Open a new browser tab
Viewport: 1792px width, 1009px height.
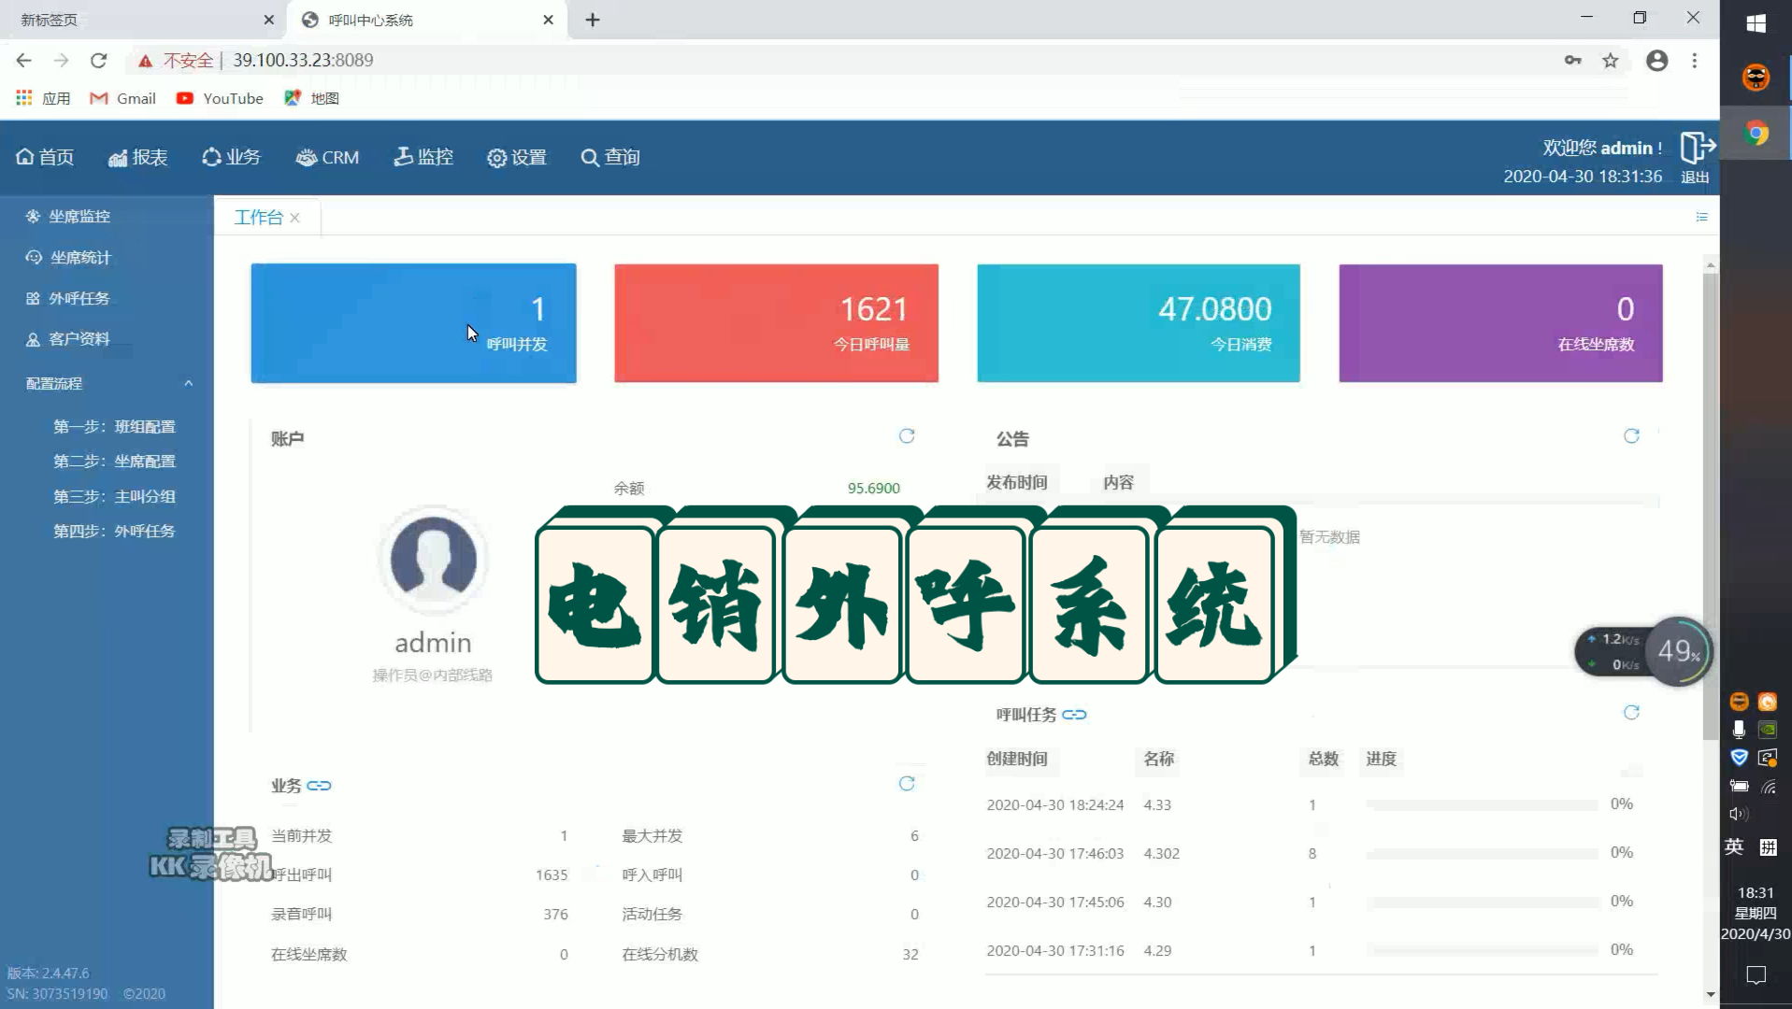click(593, 20)
